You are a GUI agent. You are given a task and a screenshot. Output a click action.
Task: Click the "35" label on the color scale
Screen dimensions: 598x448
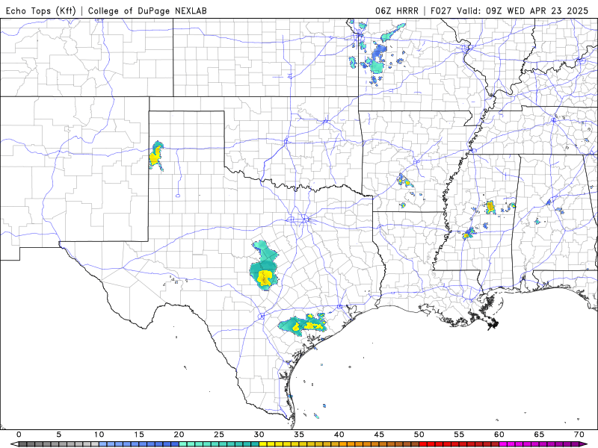click(299, 435)
